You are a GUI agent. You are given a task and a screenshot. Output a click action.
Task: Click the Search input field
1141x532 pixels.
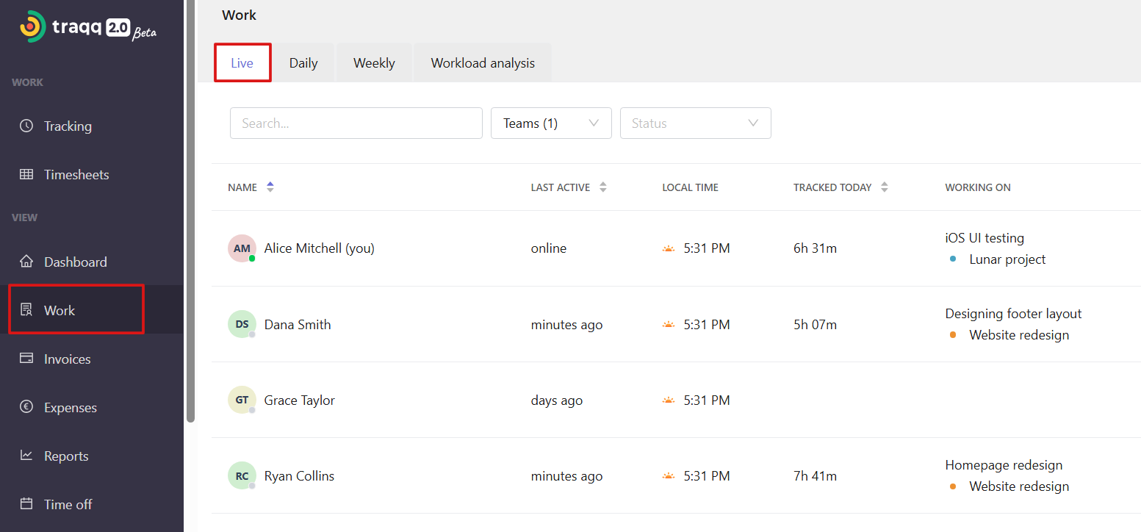coord(356,123)
